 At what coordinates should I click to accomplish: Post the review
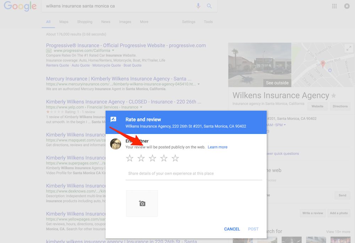(x=253, y=229)
